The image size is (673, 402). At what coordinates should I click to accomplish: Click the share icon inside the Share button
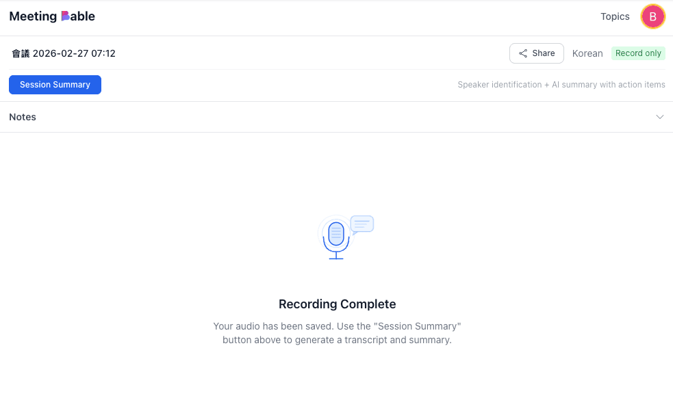click(x=523, y=53)
